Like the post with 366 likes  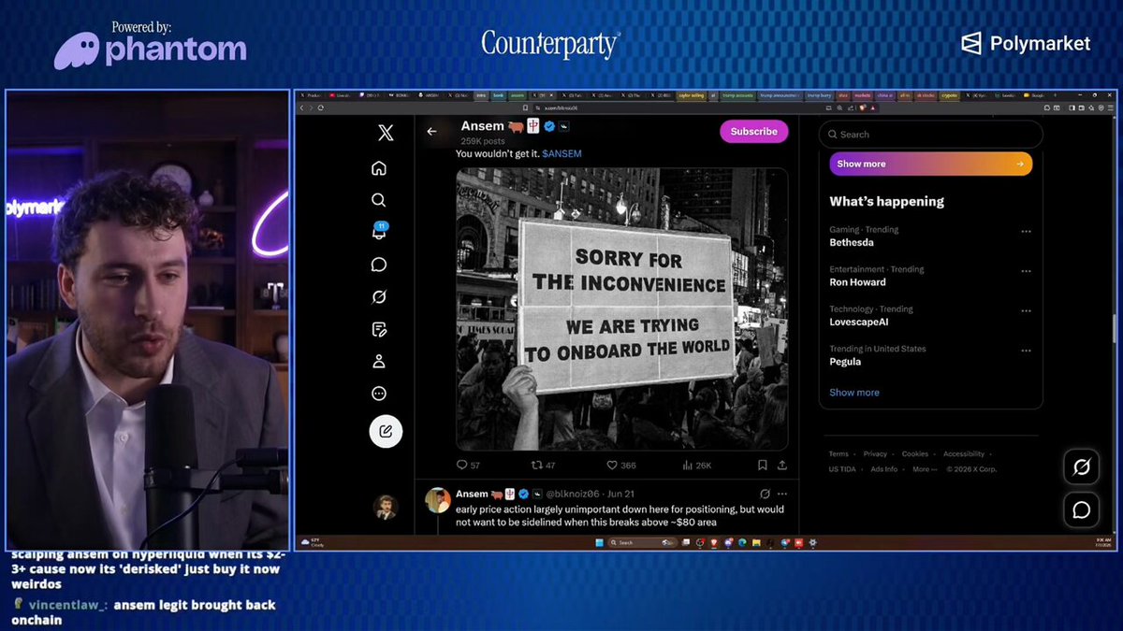pyautogui.click(x=620, y=465)
